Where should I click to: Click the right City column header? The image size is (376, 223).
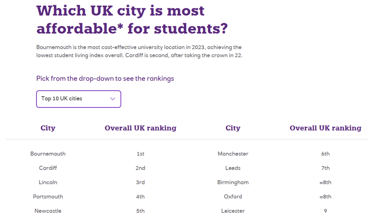pyautogui.click(x=233, y=128)
